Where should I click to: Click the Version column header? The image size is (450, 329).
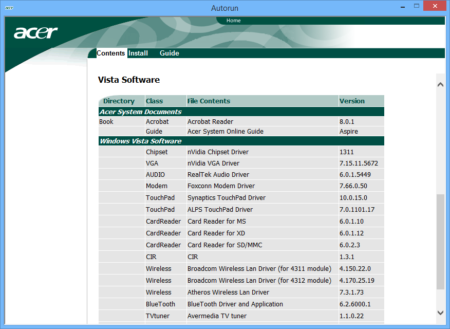pos(352,101)
